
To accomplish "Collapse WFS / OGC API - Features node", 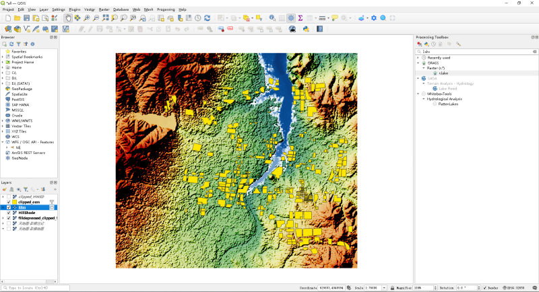I will point(3,142).
